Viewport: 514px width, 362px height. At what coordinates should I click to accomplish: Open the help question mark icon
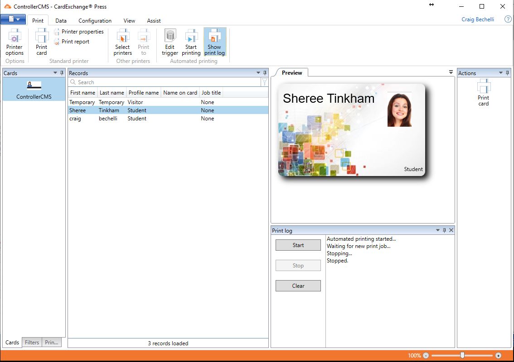point(508,19)
